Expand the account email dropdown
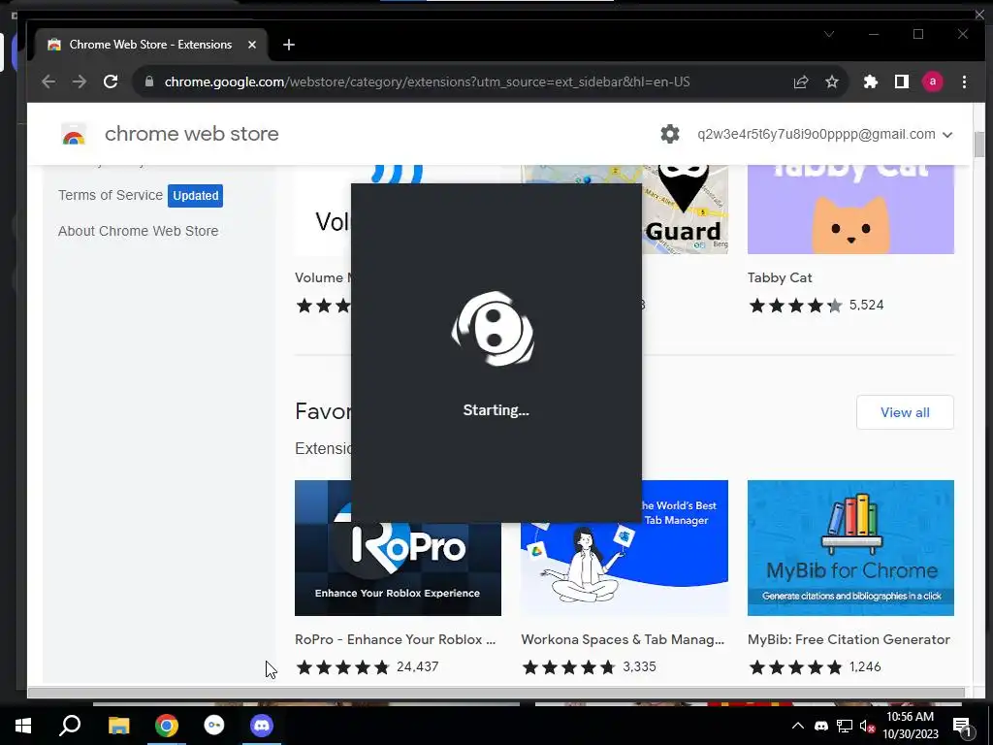This screenshot has height=745, width=993. point(947,134)
